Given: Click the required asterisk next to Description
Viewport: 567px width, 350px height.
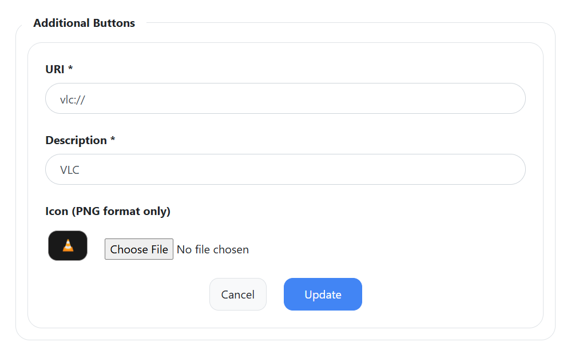Looking at the screenshot, I should tap(113, 138).
